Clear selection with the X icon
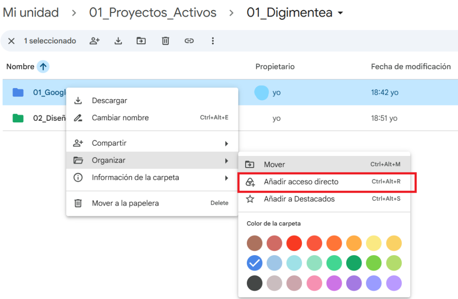 [11, 41]
